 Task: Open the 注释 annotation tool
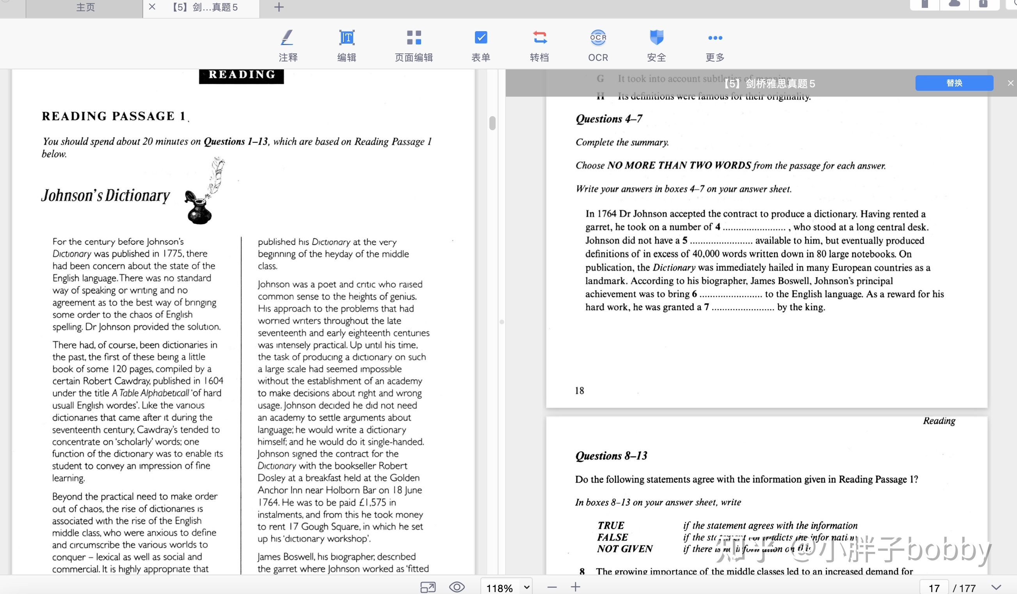pos(288,45)
